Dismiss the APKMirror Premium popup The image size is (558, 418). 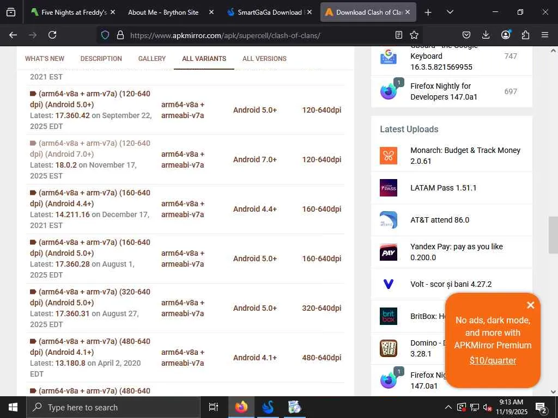(530, 305)
